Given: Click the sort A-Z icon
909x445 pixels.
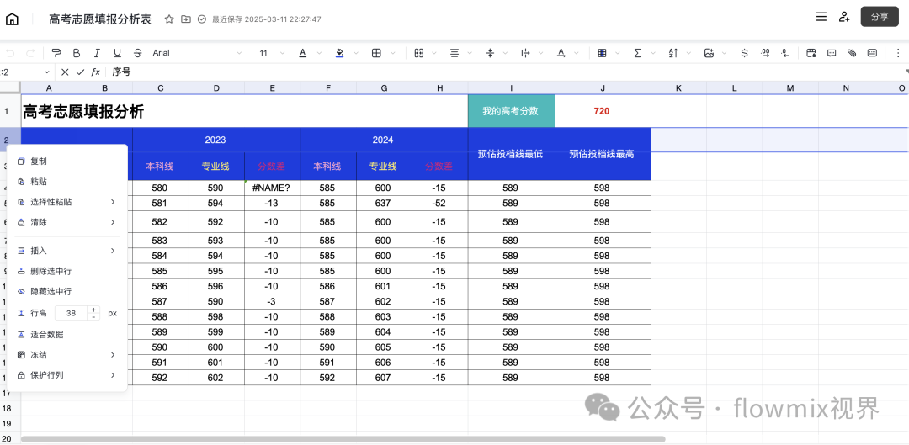Looking at the screenshot, I should (x=673, y=53).
